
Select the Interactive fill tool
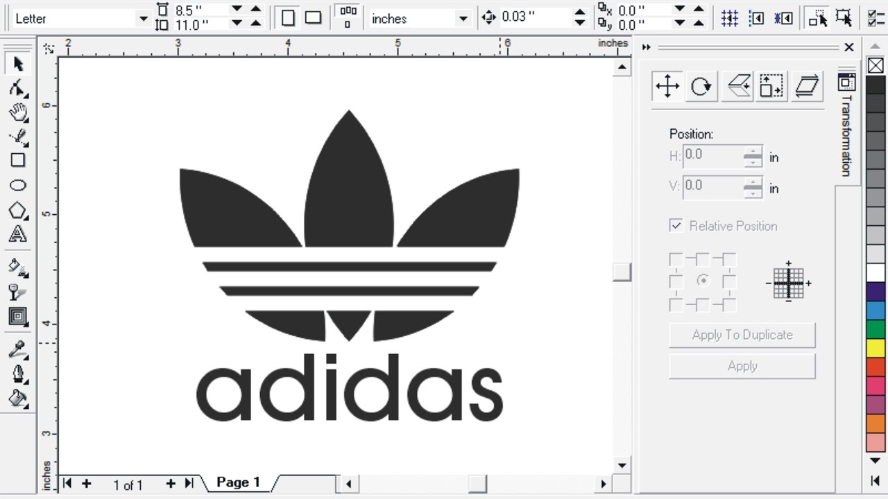tap(18, 266)
